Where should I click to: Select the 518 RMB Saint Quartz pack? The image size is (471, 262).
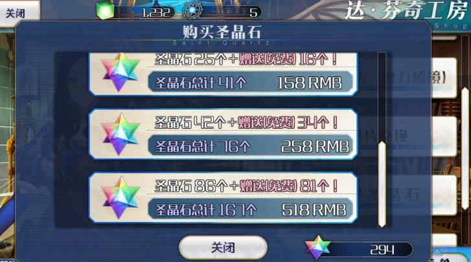[x=223, y=197]
